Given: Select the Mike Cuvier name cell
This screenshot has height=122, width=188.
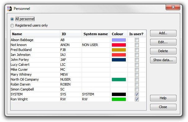Looking at the screenshot, I should 35,69.
